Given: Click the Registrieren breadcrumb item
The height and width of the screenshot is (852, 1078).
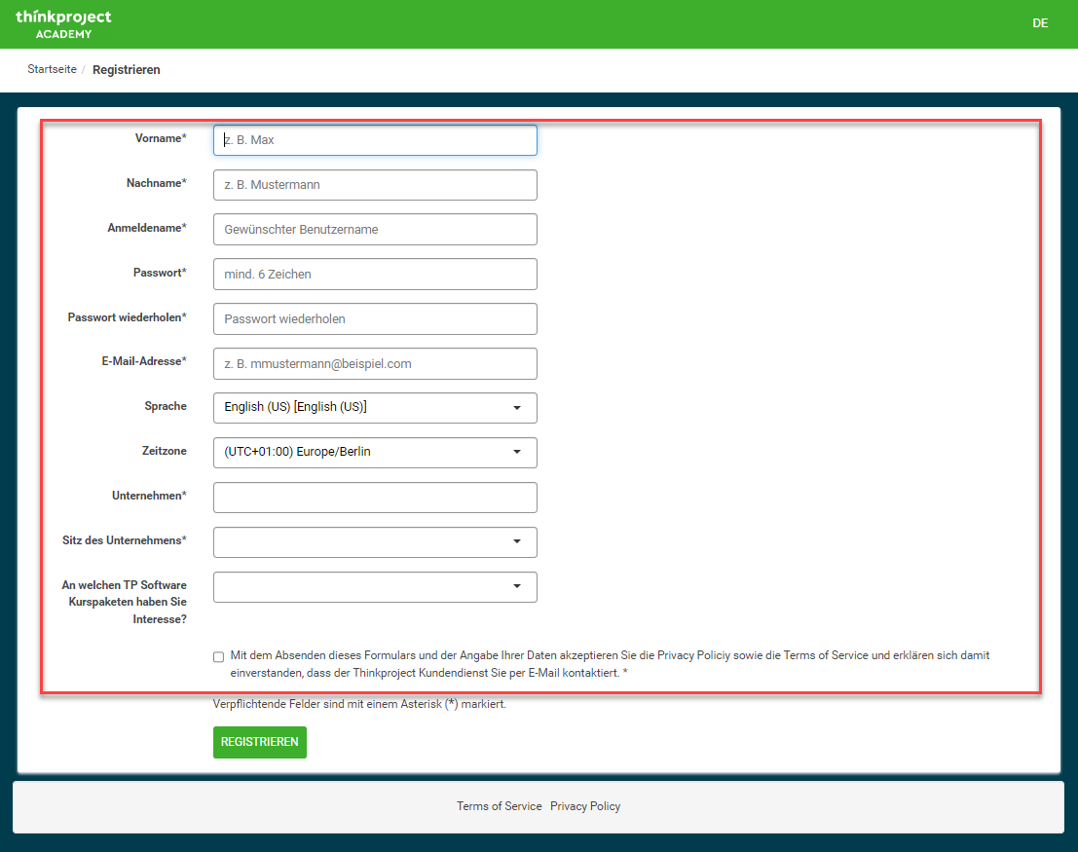Looking at the screenshot, I should pos(127,70).
